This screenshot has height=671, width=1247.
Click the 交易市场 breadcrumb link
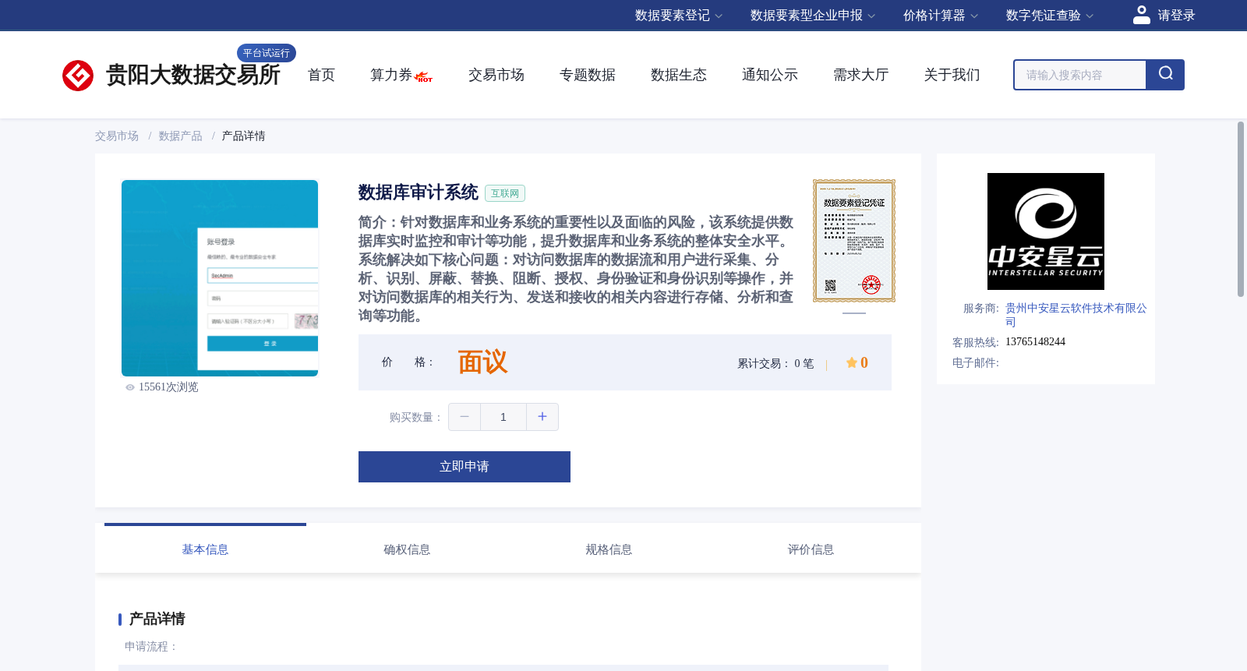(x=117, y=136)
